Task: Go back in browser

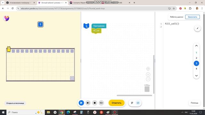Action: [3, 8]
